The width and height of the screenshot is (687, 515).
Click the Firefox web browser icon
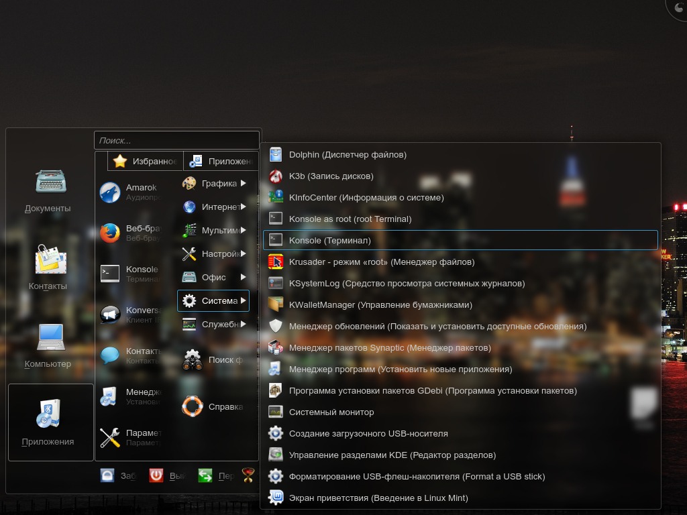110,233
